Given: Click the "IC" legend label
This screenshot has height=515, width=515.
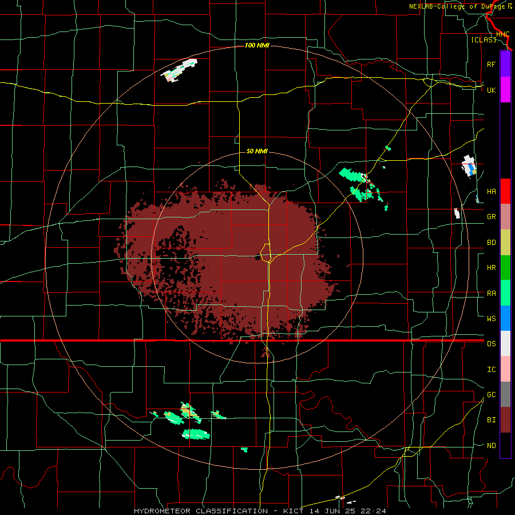Looking at the screenshot, I should 491,370.
